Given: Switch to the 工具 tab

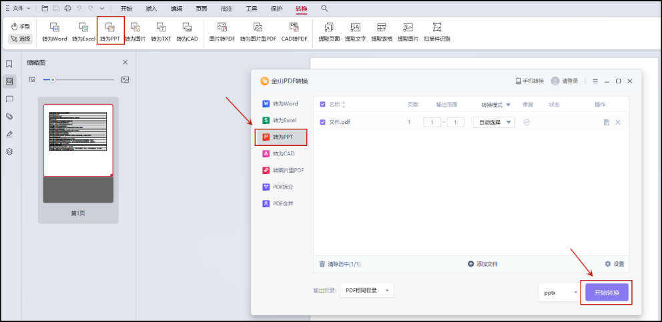Looking at the screenshot, I should pyautogui.click(x=252, y=9).
